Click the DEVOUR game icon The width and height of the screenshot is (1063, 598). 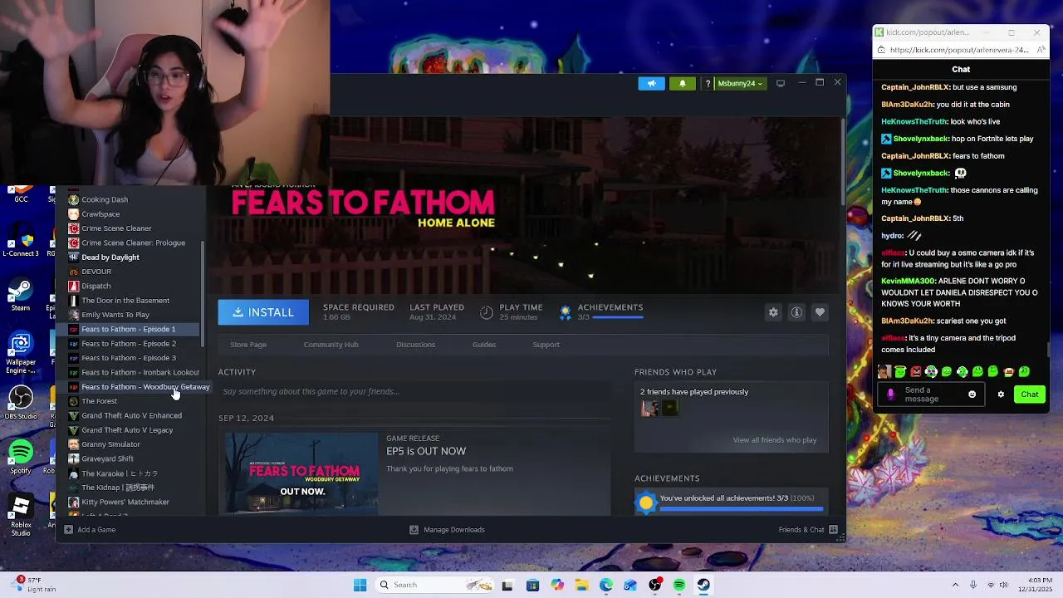(73, 272)
